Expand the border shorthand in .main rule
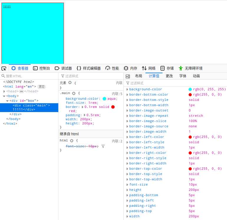 click(x=82, y=107)
